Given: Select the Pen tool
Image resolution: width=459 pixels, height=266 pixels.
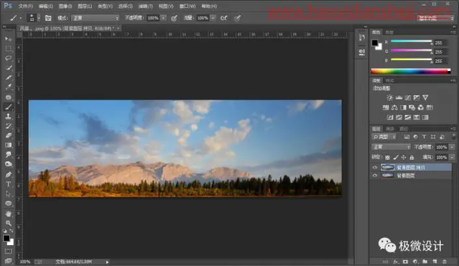Looking at the screenshot, I should (8, 175).
